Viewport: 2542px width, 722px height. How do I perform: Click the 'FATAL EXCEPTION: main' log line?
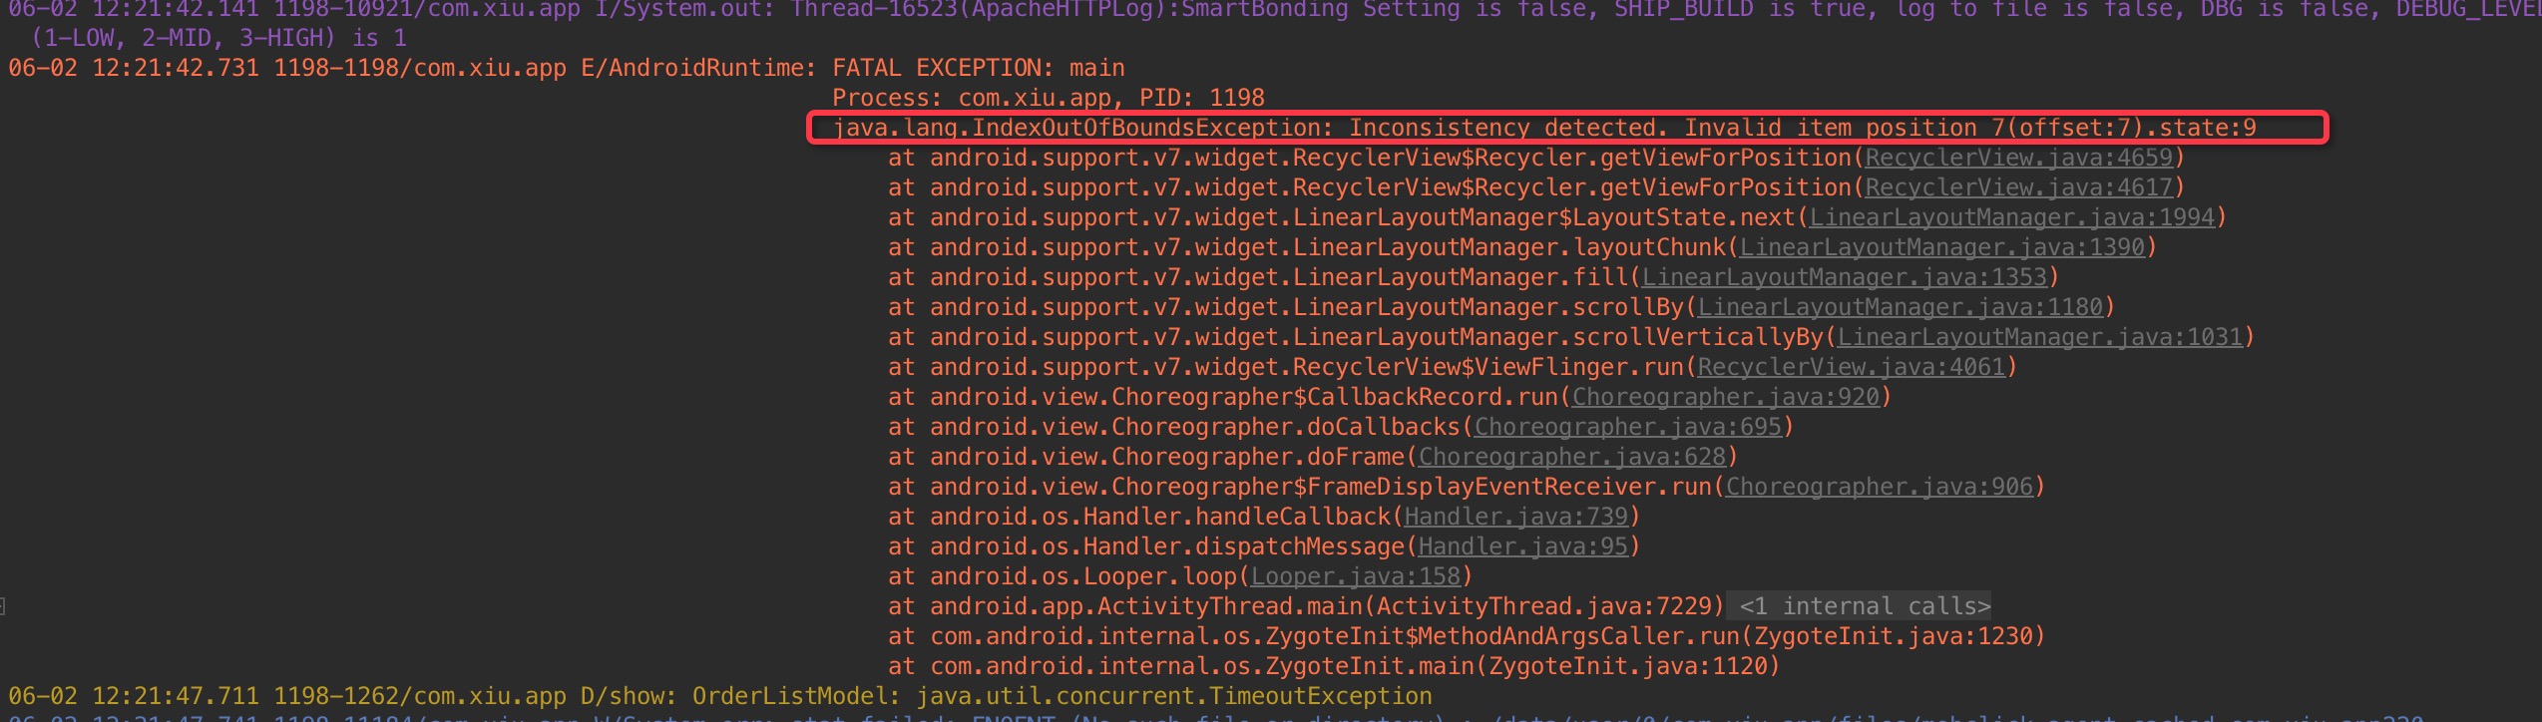click(x=567, y=68)
